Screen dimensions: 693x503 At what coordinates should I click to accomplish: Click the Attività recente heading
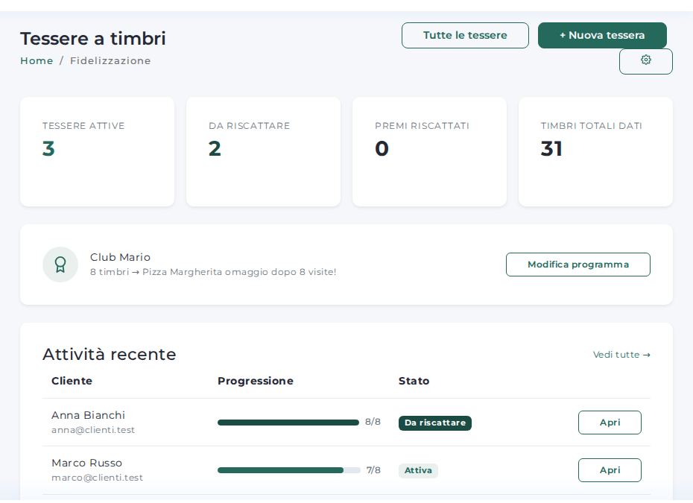pos(109,355)
